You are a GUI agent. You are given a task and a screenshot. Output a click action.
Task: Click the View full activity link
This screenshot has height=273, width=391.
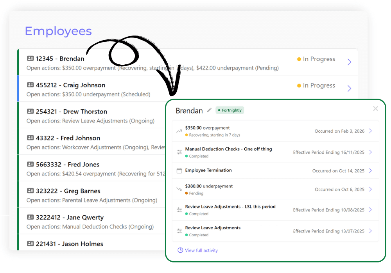point(201,250)
